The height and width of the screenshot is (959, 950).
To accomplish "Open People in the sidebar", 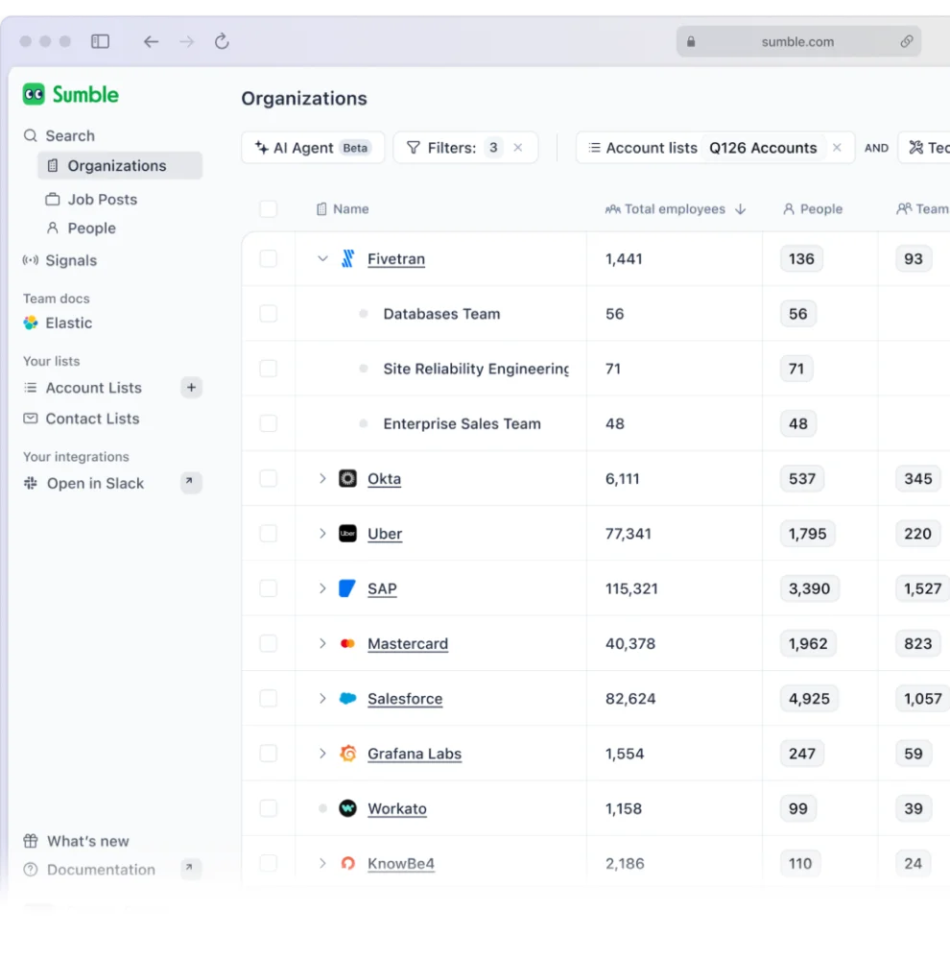I will tap(82, 228).
